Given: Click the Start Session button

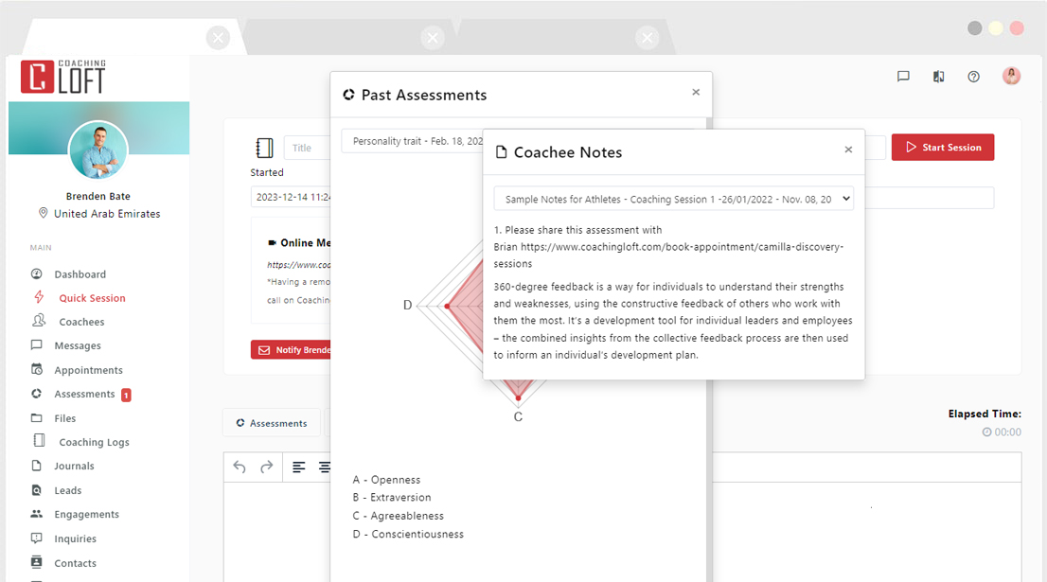Looking at the screenshot, I should pos(943,147).
